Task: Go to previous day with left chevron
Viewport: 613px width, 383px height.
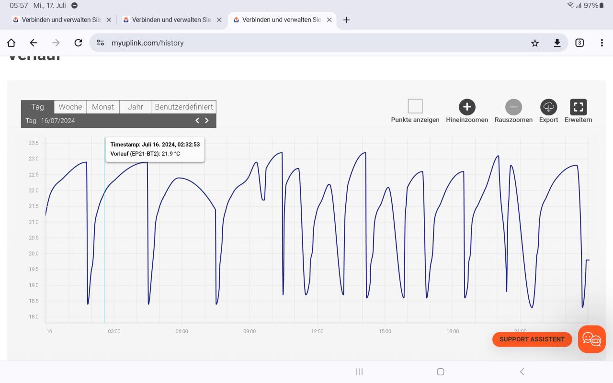Action: point(197,121)
